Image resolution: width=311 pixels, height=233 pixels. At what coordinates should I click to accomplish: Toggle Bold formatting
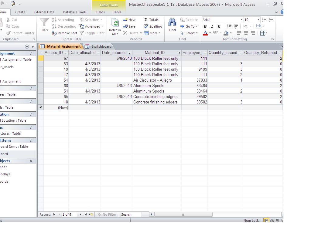coord(205,26)
